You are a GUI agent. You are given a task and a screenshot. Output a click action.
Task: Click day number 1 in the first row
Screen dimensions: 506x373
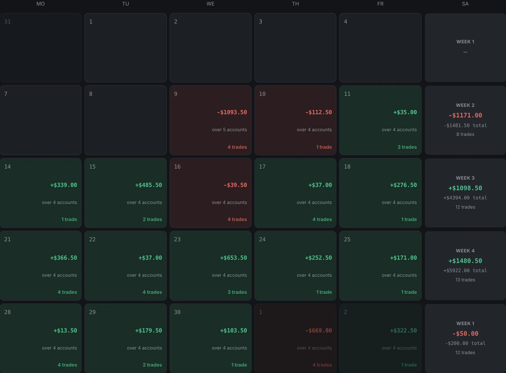[91, 22]
